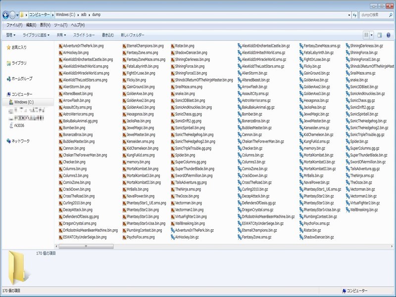Select the FantasyZoneMaze.sms.gz archive icon
This screenshot has height=297, width=396.
click(301, 46)
